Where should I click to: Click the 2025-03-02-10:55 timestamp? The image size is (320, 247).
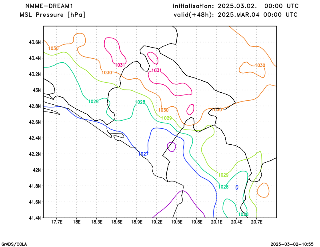[292, 244]
